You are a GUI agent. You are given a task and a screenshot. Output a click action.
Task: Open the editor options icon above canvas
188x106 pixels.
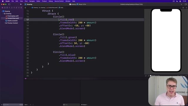click(x=183, y=8)
